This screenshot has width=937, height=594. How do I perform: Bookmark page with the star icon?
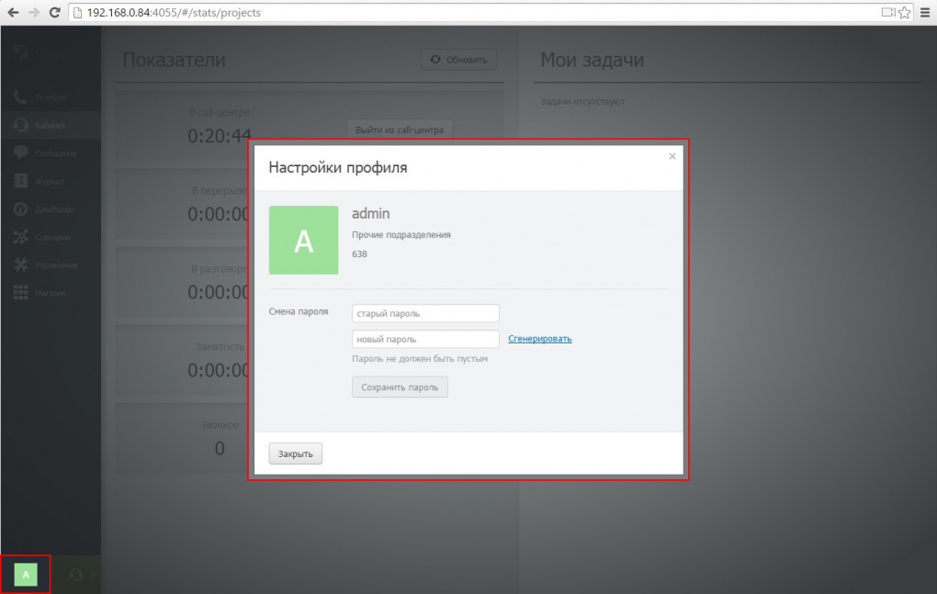point(904,13)
